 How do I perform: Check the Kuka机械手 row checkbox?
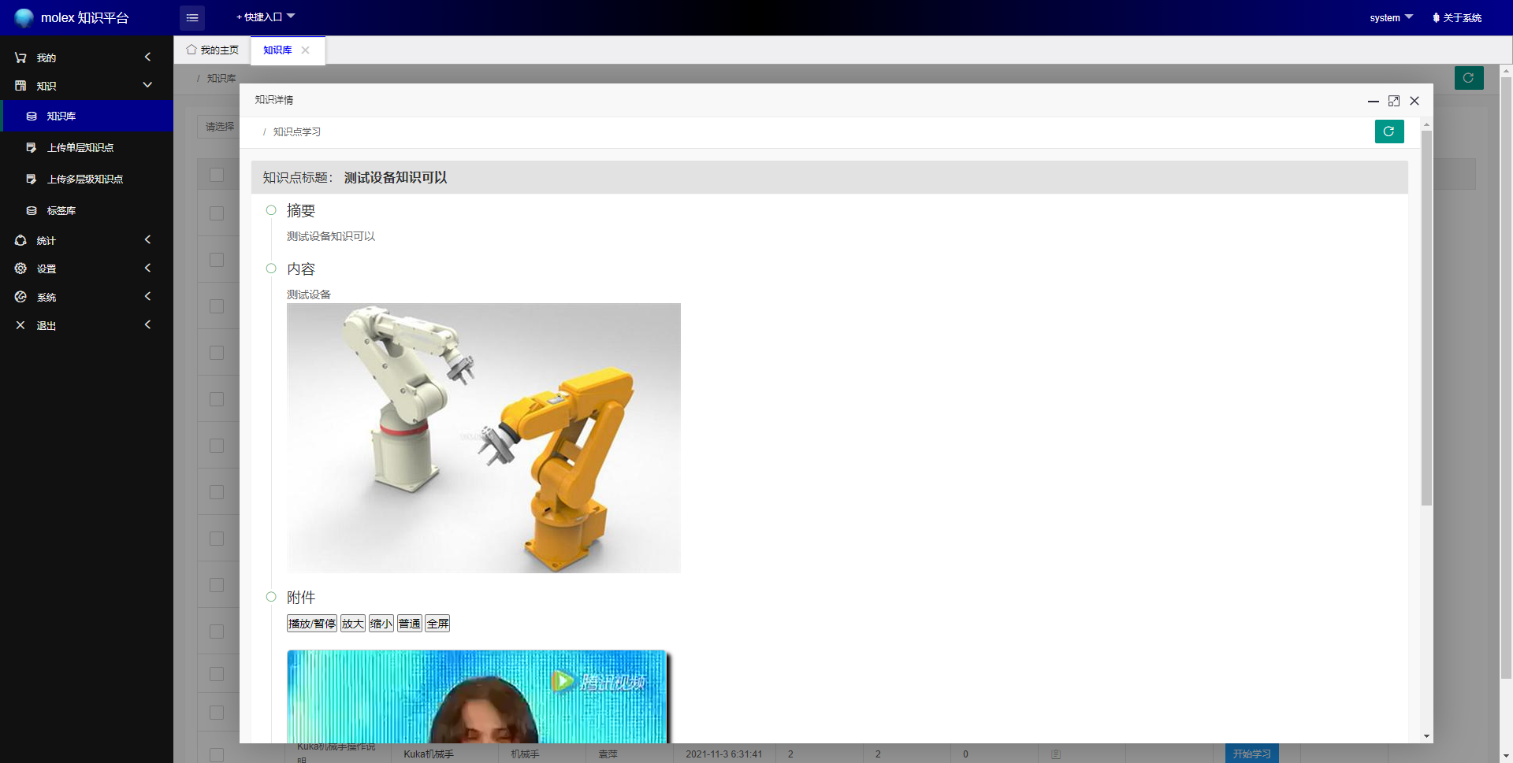pos(217,754)
